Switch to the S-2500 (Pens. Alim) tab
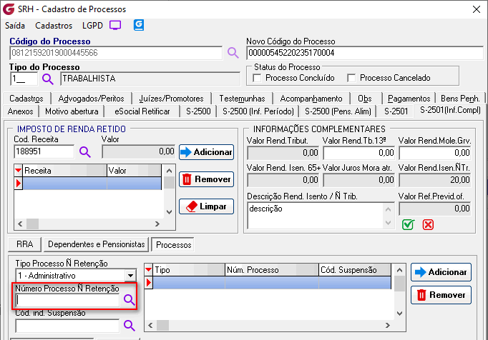The height and width of the screenshot is (340, 488). pos(338,111)
